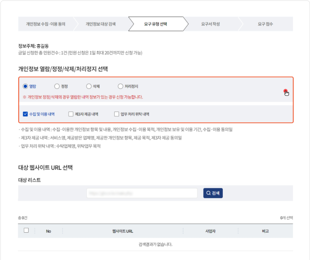310x260 pixels.
Task: Pick the 처리정지 radio option
Action: point(120,86)
